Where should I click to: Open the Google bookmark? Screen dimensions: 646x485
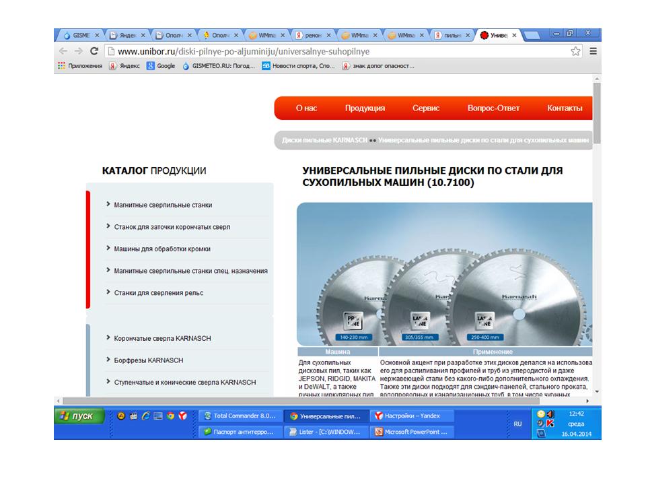point(161,65)
